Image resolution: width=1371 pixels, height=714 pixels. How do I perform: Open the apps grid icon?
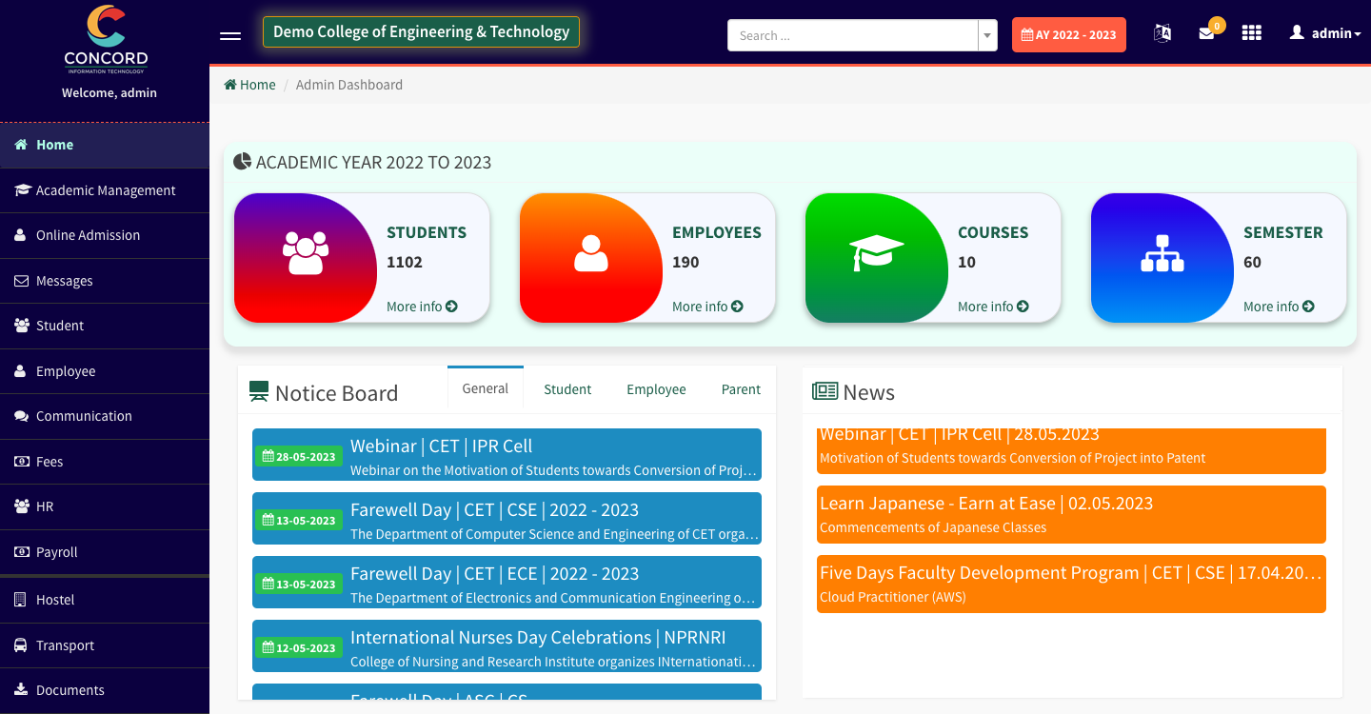click(1251, 33)
